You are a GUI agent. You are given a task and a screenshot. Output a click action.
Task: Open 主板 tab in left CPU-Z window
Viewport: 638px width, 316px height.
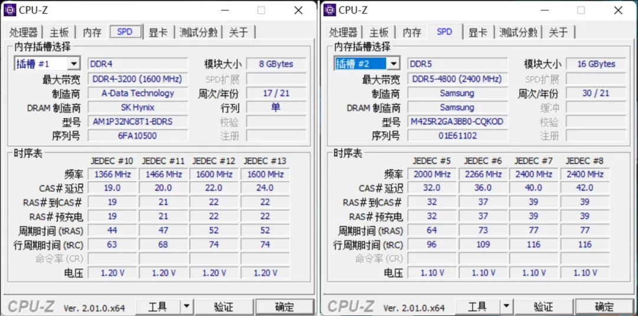pos(60,32)
